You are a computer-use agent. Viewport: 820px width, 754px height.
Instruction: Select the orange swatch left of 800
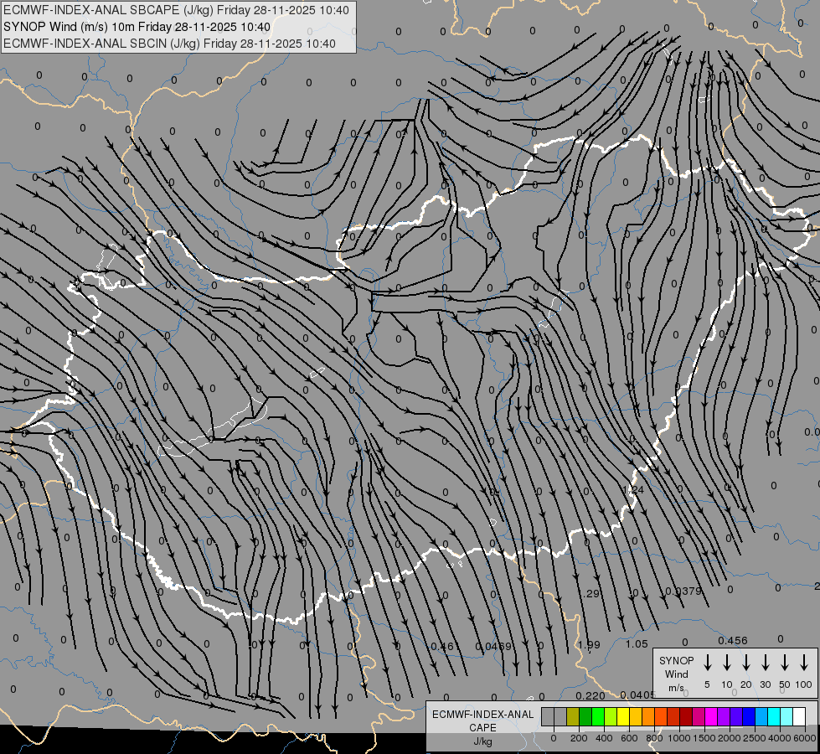tap(648, 716)
